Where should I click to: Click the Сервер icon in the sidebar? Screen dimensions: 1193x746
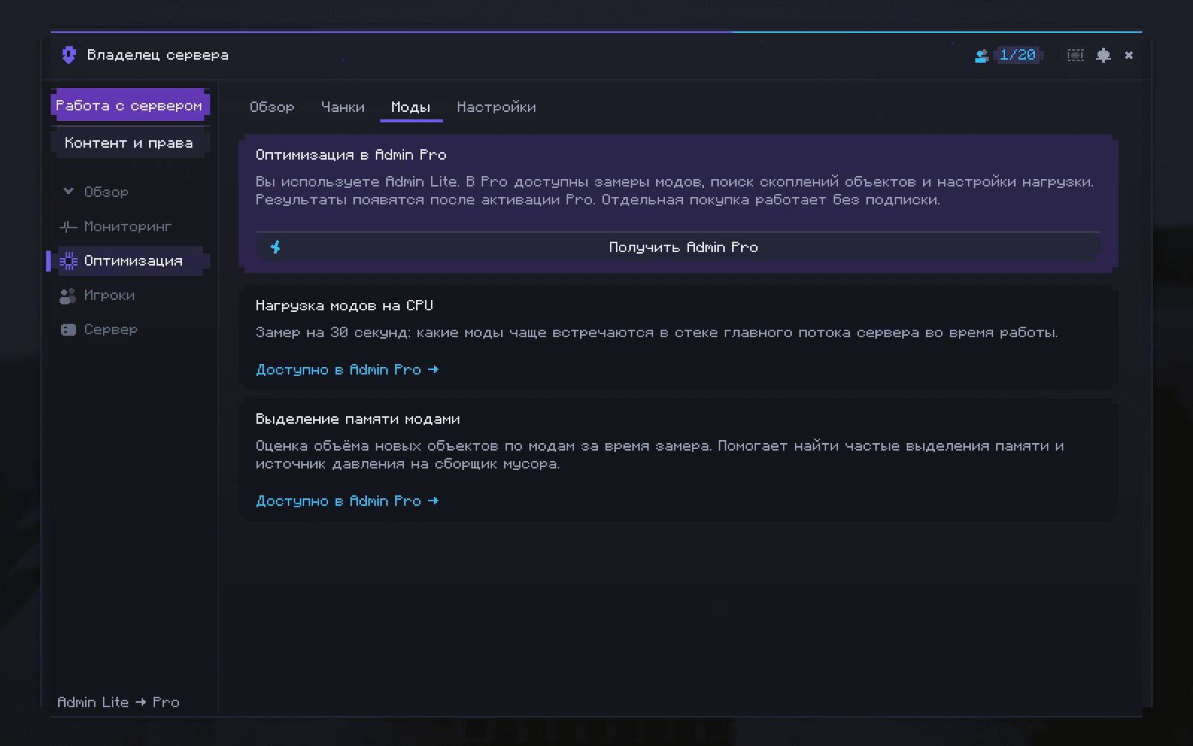68,330
